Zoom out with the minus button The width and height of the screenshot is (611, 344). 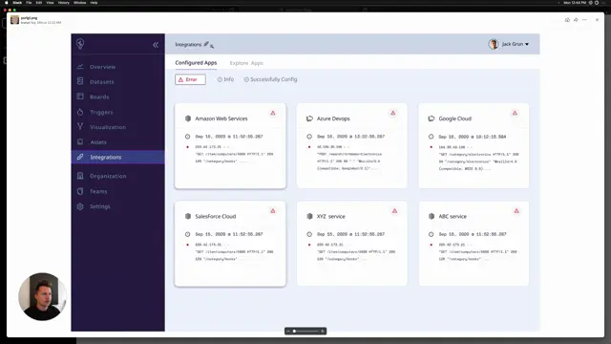[x=288, y=332]
